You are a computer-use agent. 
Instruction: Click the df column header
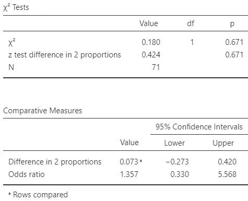pyautogui.click(x=191, y=23)
